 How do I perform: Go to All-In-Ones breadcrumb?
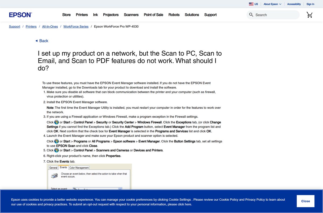(x=50, y=26)
